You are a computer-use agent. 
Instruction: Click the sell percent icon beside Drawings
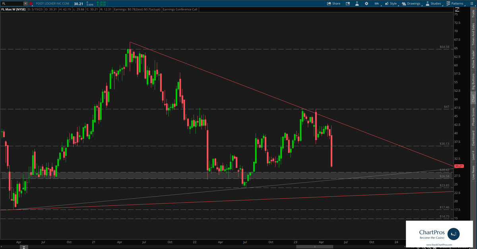[x=403, y=4]
